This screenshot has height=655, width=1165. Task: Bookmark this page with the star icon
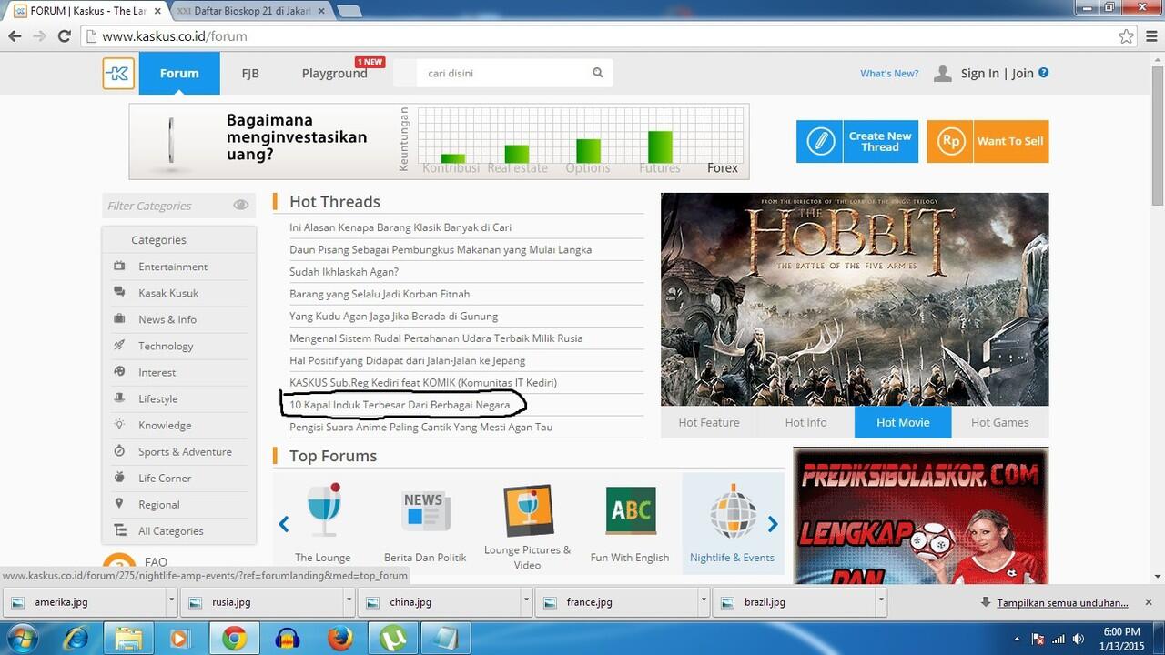click(1126, 36)
